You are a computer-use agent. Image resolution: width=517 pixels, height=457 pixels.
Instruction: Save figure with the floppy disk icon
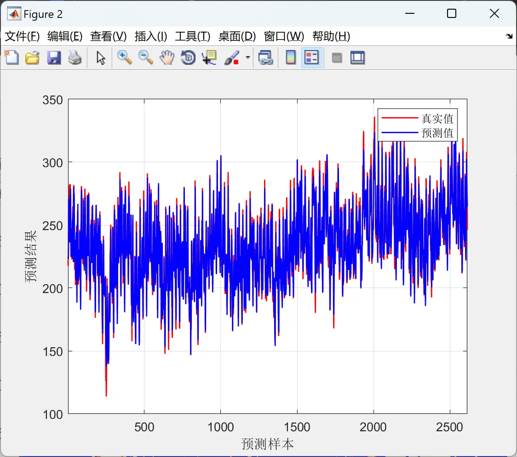(54, 57)
